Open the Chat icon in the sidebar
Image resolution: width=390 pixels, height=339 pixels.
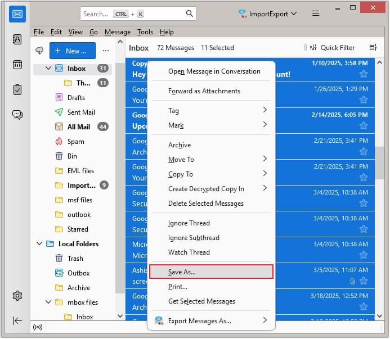point(17,115)
